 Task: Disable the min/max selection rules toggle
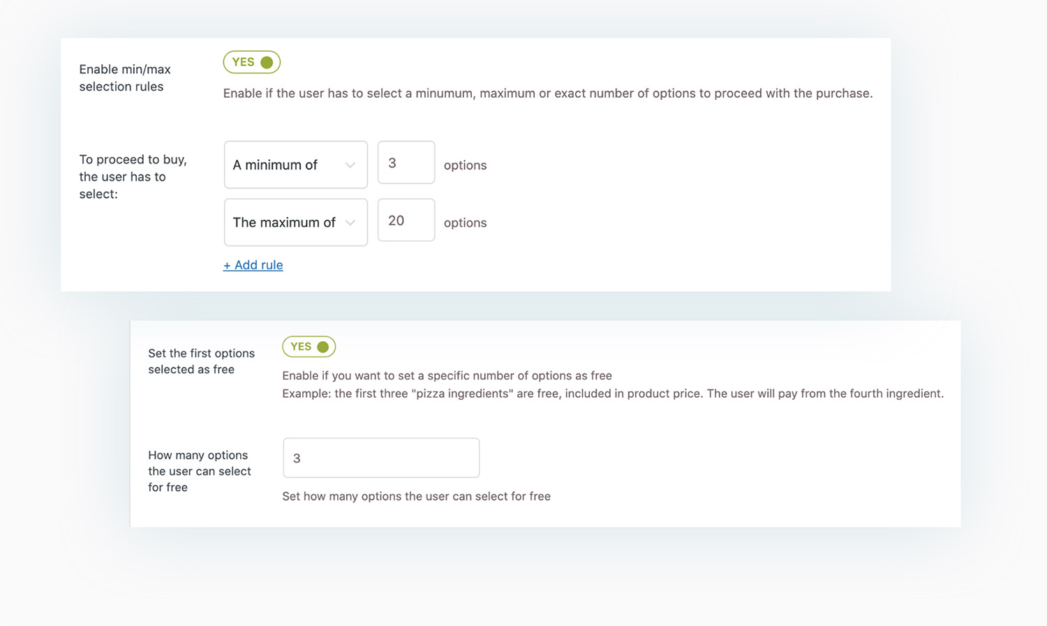(x=251, y=62)
